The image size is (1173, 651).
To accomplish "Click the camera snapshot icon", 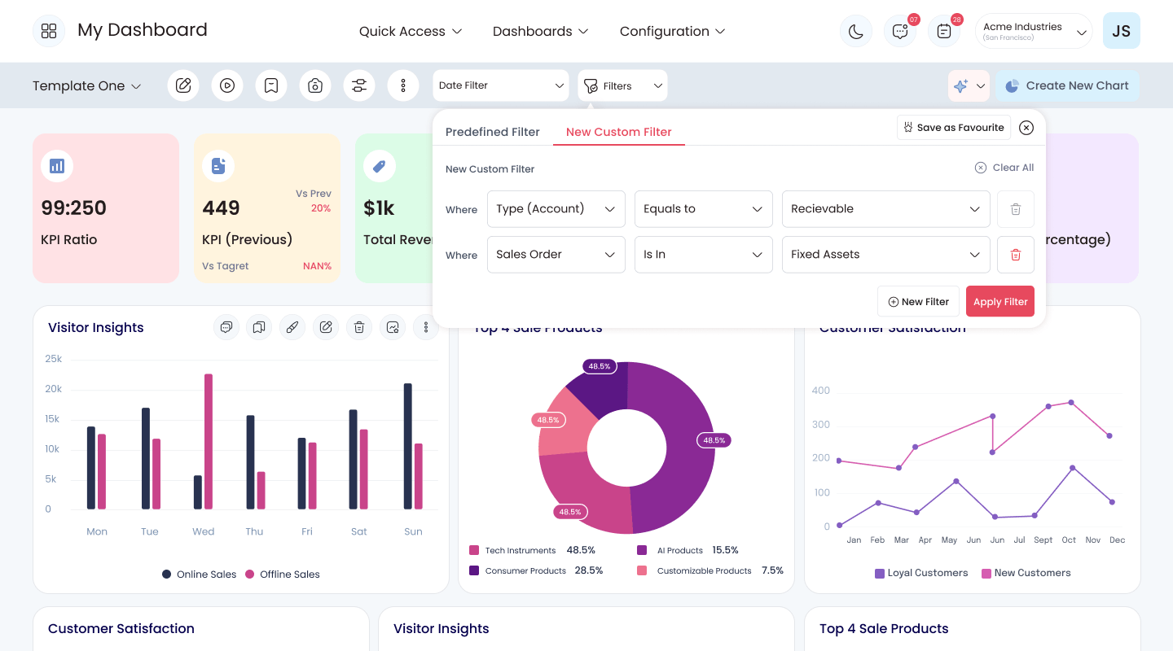I will point(315,85).
